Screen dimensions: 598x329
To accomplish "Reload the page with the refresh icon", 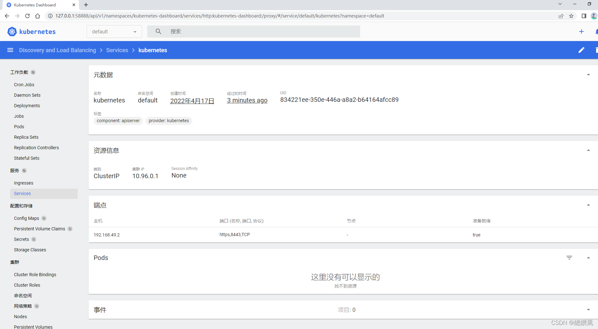I will (x=27, y=16).
